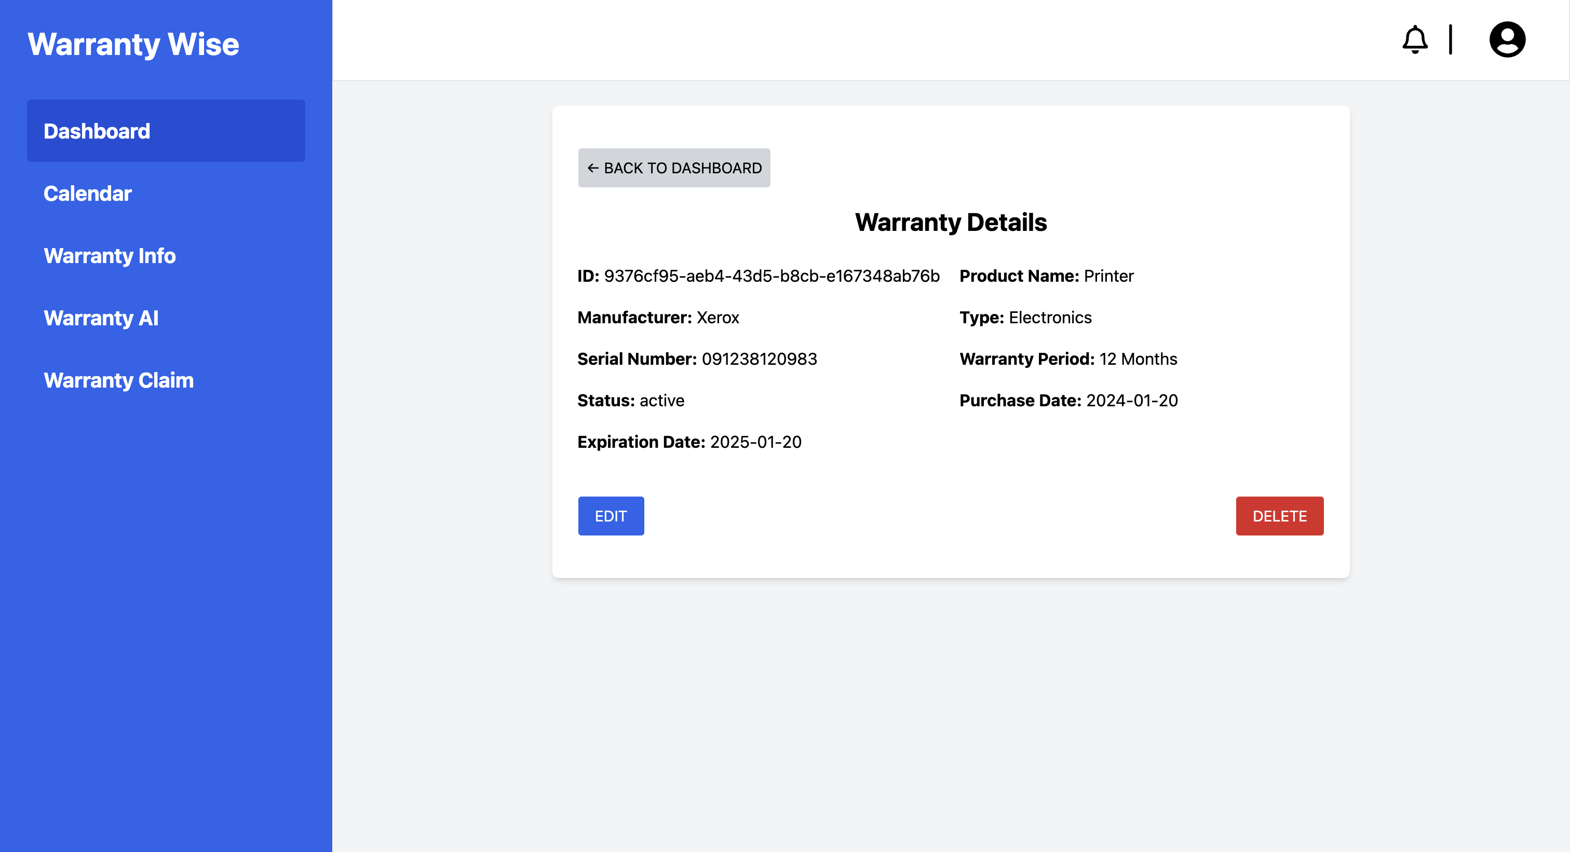The image size is (1570, 852).
Task: Open the Warranty AI page
Action: pyautogui.click(x=101, y=318)
